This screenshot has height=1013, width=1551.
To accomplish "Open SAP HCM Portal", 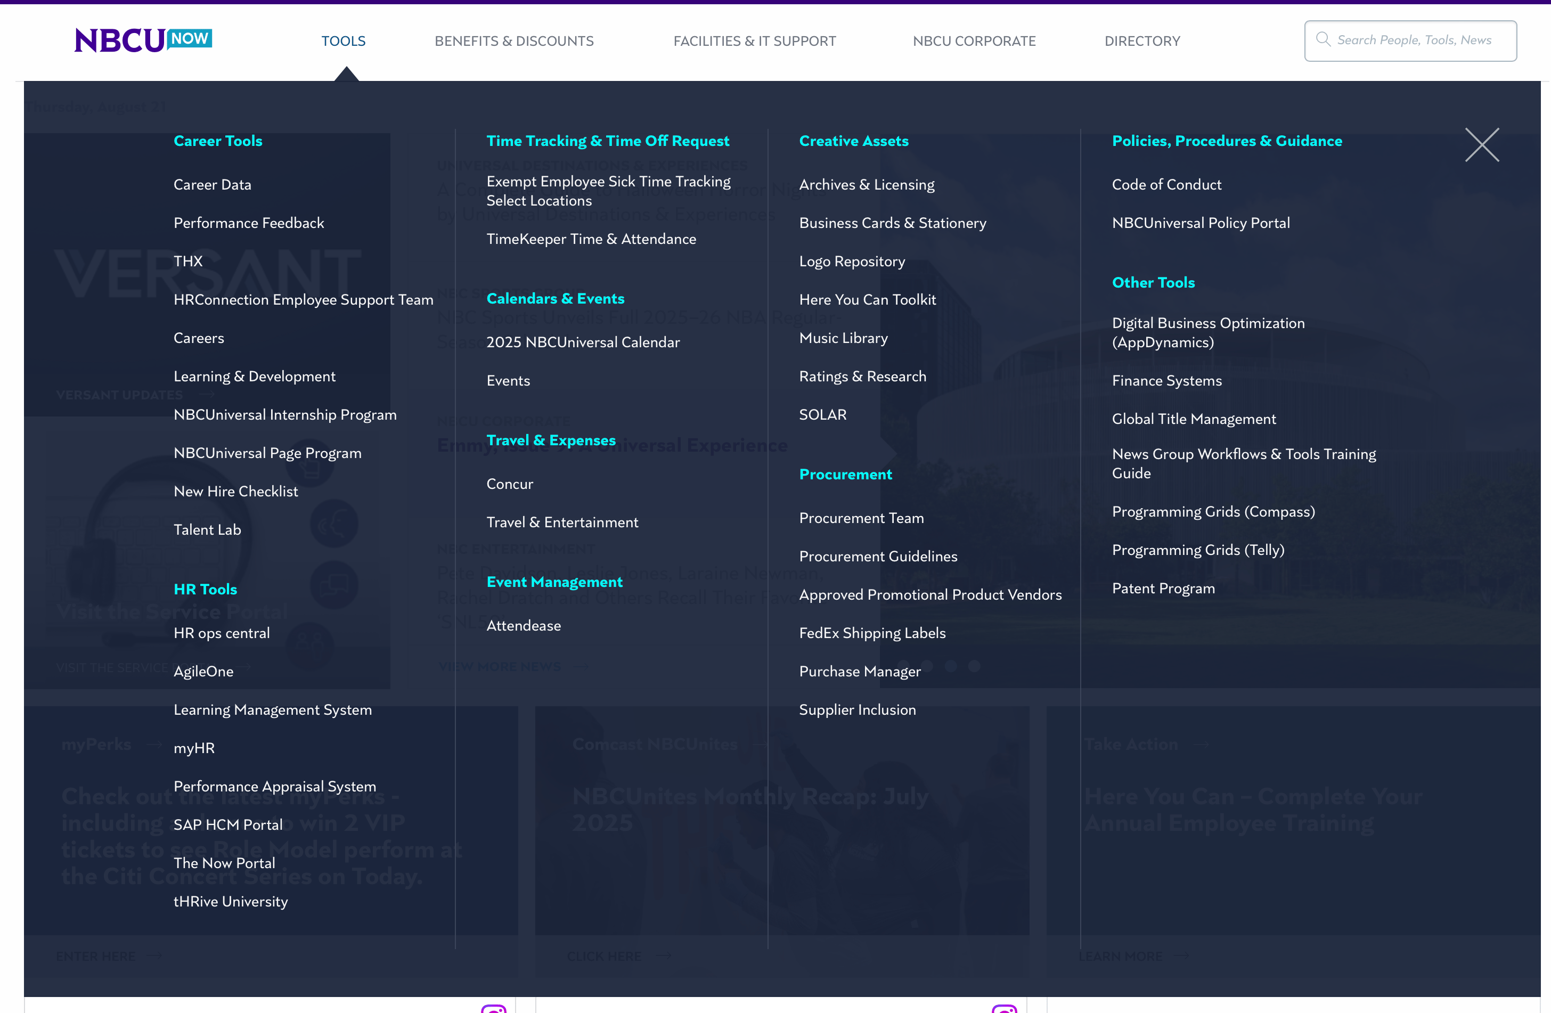I will pyautogui.click(x=228, y=825).
